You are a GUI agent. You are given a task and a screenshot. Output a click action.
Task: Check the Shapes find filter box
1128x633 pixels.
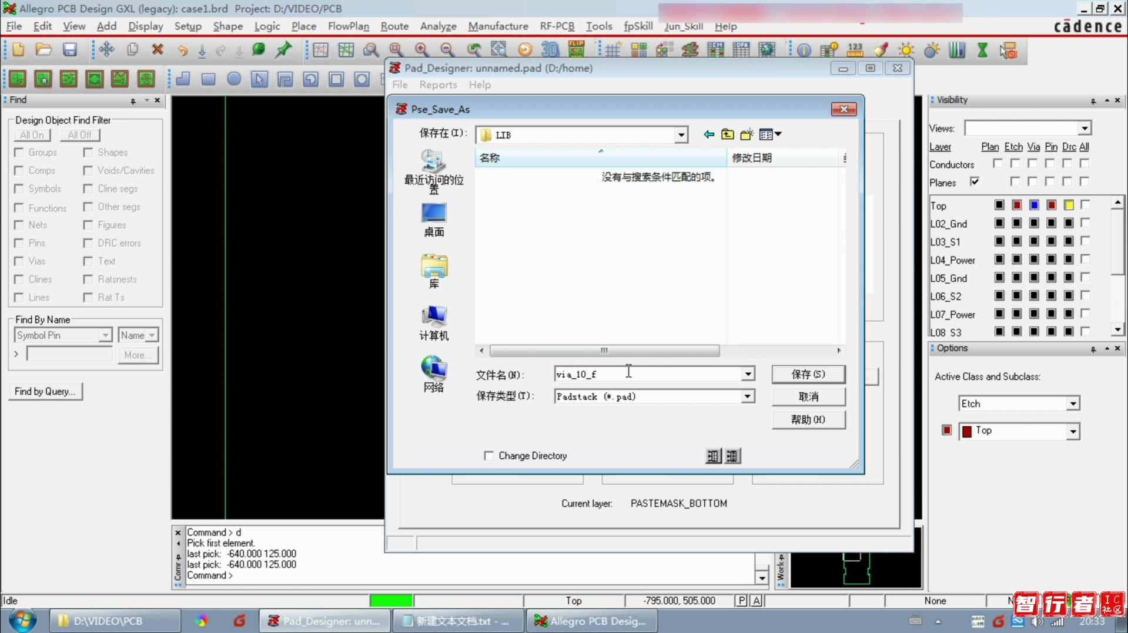(88, 153)
